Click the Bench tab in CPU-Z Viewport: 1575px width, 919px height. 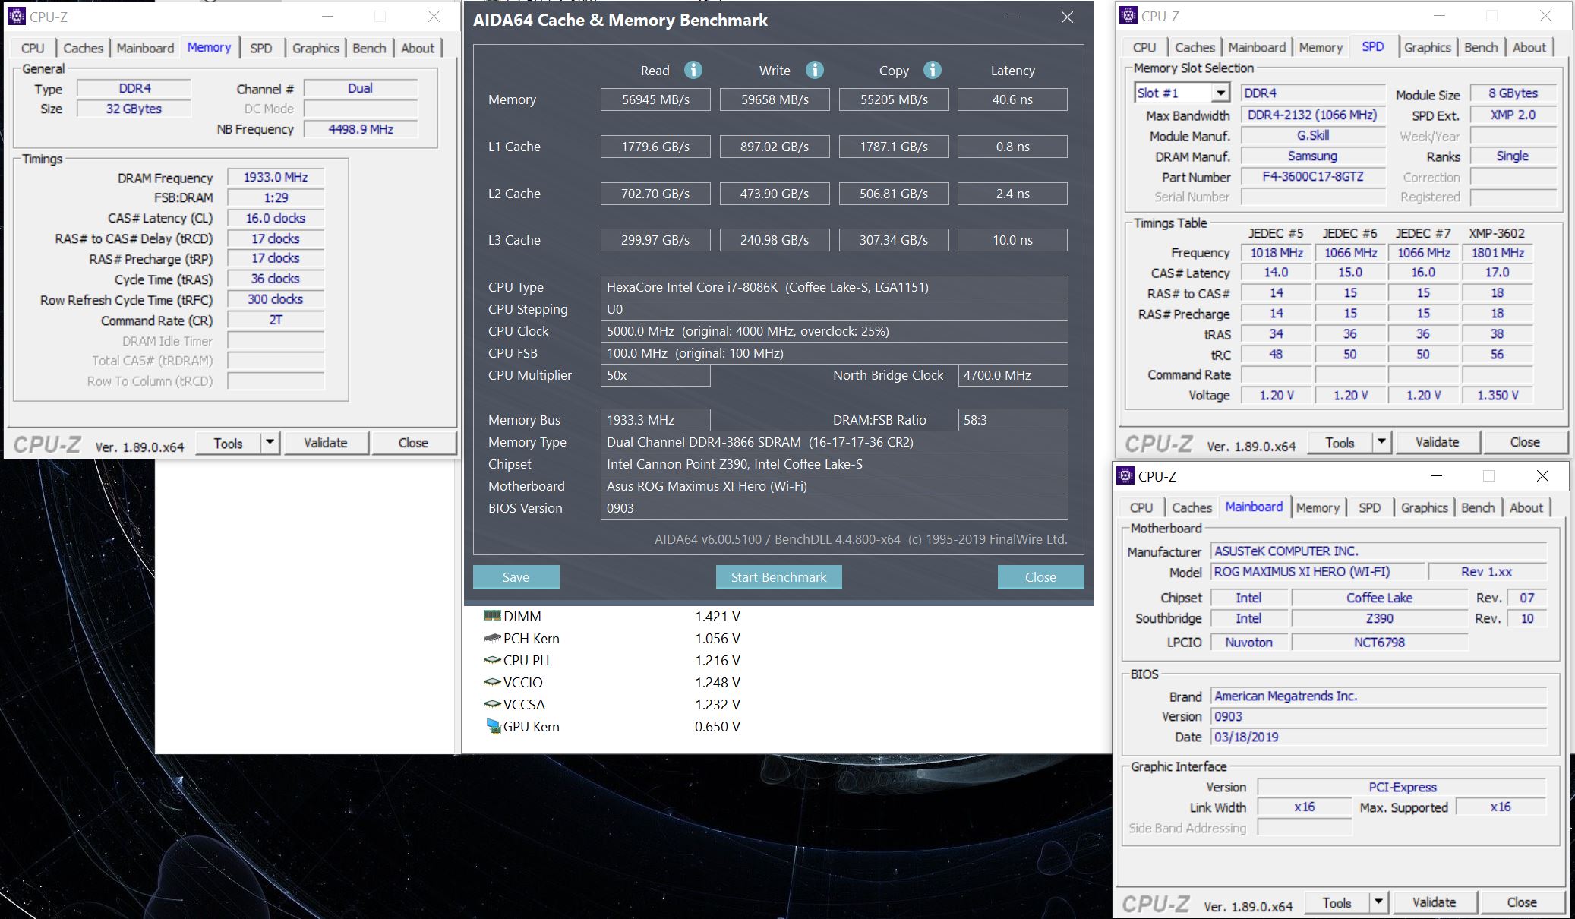coord(368,47)
